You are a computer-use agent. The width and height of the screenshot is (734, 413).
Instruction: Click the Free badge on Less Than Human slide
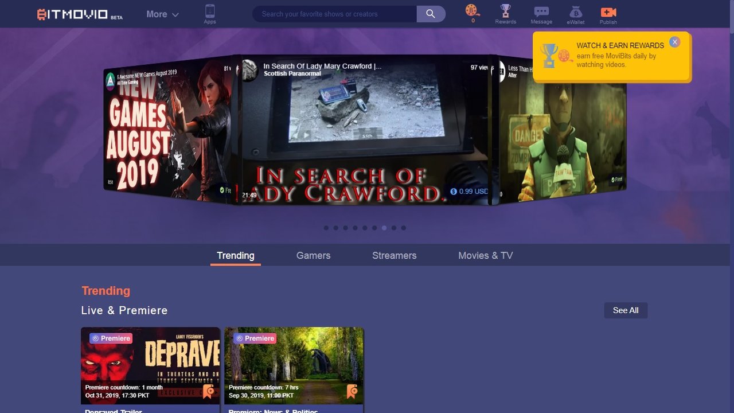pyautogui.click(x=616, y=180)
